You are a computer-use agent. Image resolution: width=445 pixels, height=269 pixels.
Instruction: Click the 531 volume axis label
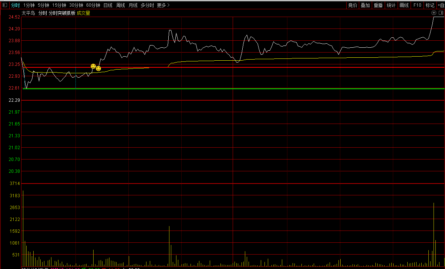[16, 255]
